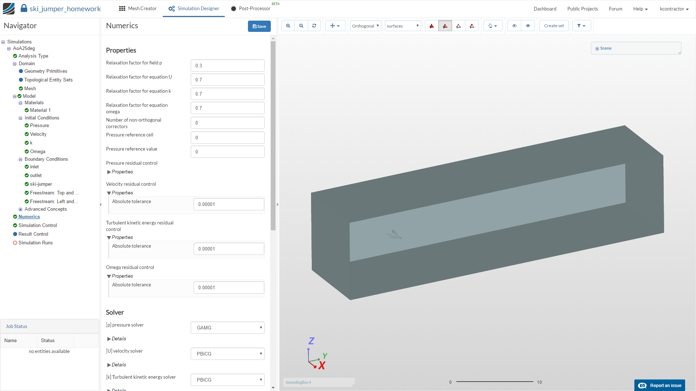This screenshot has height=391, width=696.
Task: Click the Numerics panel vertical scrollbar
Action: click(273, 136)
